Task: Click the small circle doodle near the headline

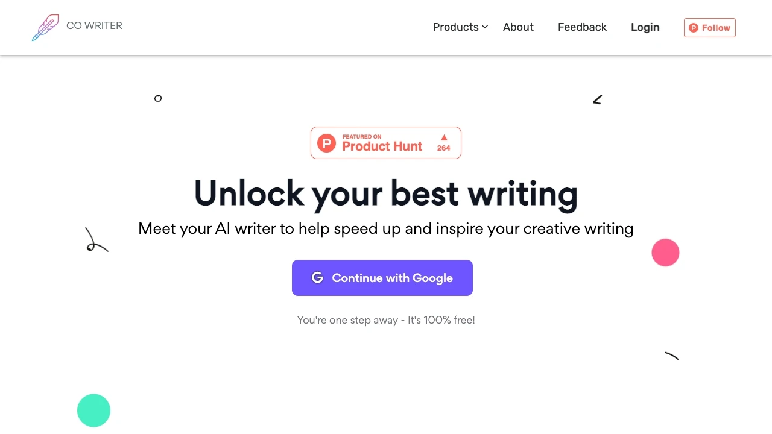Action: point(158,99)
